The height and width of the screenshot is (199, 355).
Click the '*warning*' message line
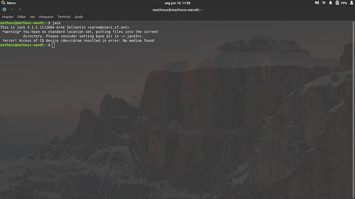80,32
